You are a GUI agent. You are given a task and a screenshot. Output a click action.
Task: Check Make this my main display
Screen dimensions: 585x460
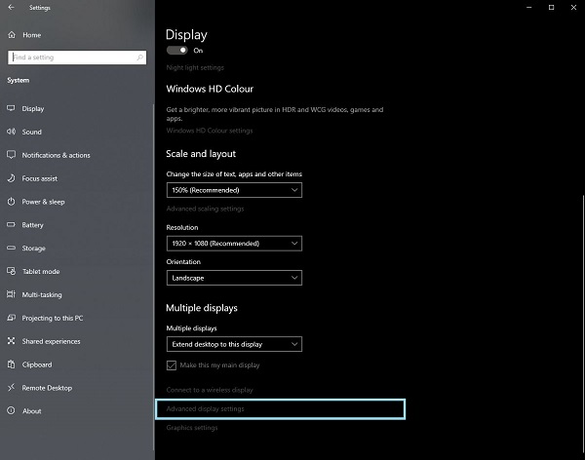click(172, 364)
